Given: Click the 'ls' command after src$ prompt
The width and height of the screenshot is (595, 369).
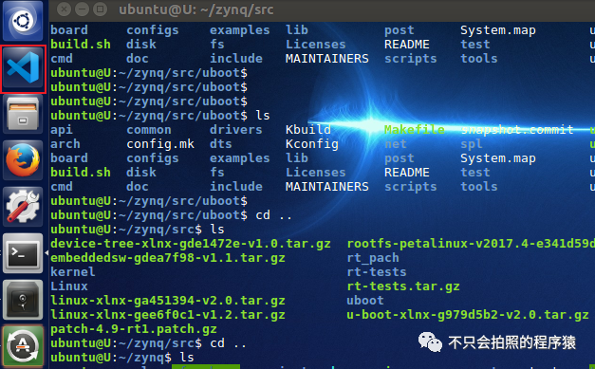Looking at the screenshot, I should [217, 229].
